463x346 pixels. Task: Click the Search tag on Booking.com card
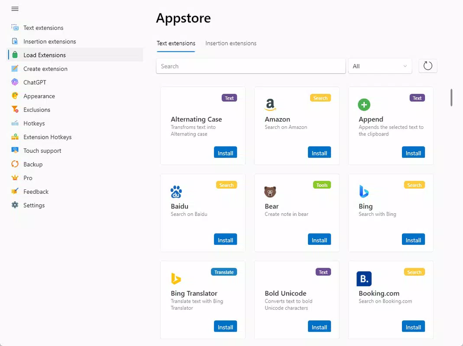pyautogui.click(x=414, y=272)
